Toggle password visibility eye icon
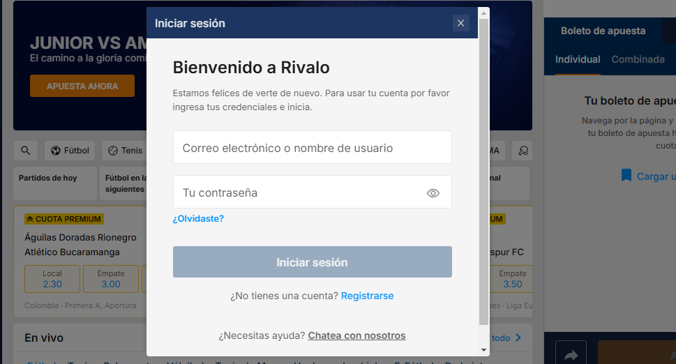This screenshot has width=676, height=364. [433, 193]
